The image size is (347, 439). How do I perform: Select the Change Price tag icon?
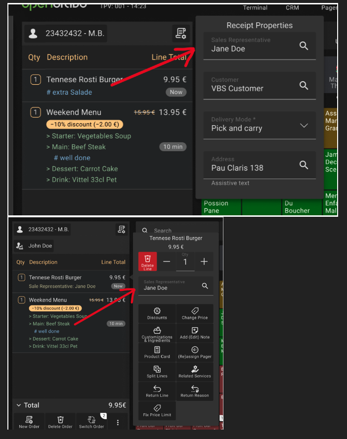pyautogui.click(x=195, y=311)
